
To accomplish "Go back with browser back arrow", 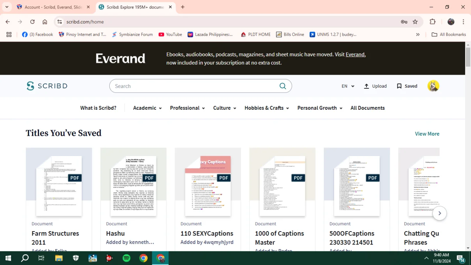I will pyautogui.click(x=8, y=22).
